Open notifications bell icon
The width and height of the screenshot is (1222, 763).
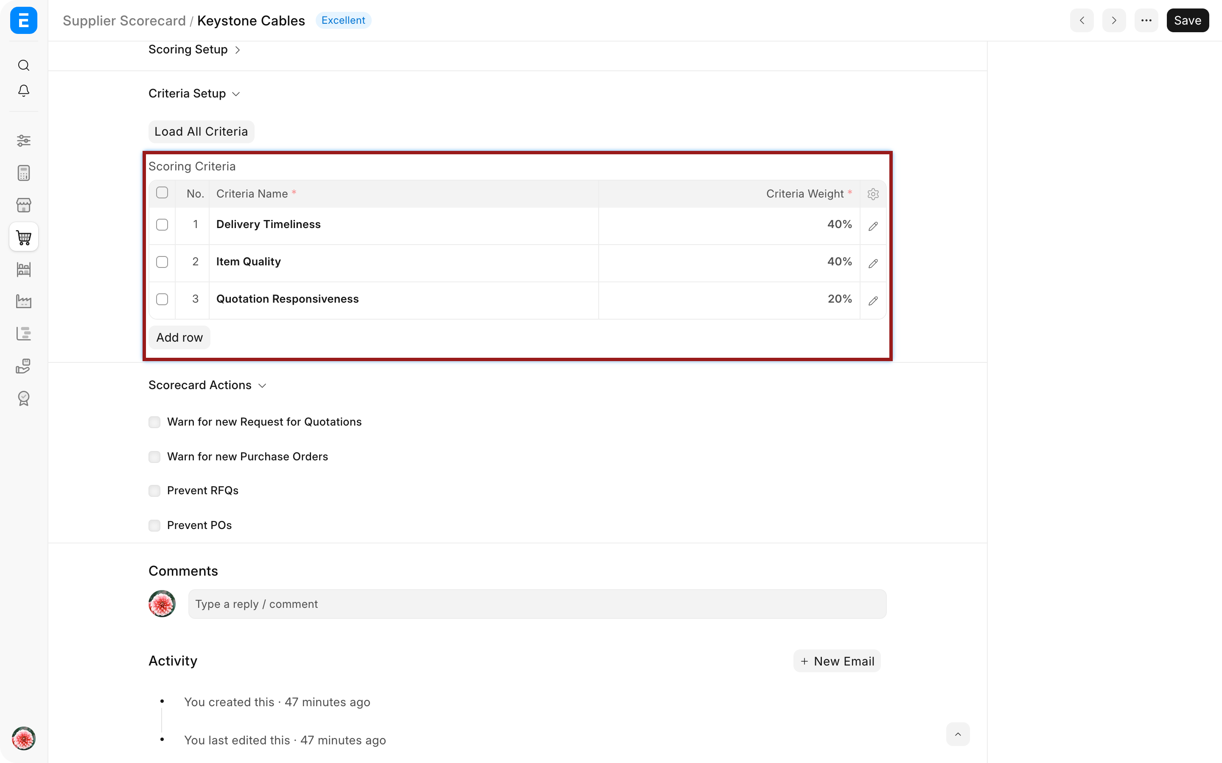24,90
